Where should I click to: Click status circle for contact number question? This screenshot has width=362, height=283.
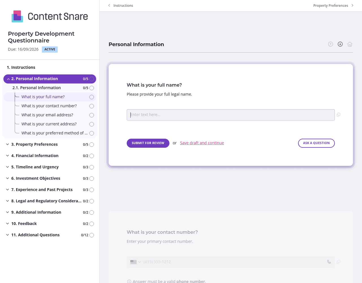tap(92, 106)
